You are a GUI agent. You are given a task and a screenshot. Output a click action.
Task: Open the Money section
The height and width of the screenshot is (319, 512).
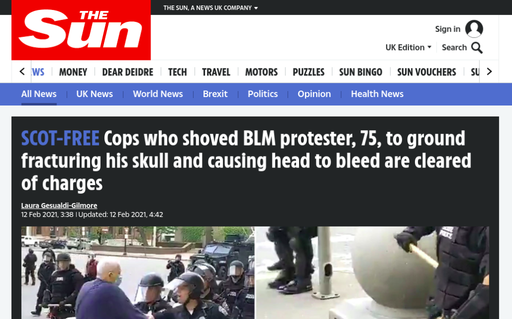click(x=73, y=72)
